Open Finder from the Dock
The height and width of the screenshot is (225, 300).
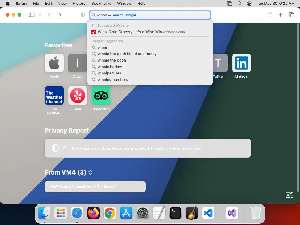pyautogui.click(x=44, y=213)
